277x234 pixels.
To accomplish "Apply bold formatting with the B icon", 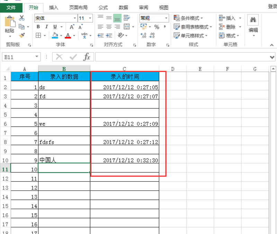I will coord(38,26).
